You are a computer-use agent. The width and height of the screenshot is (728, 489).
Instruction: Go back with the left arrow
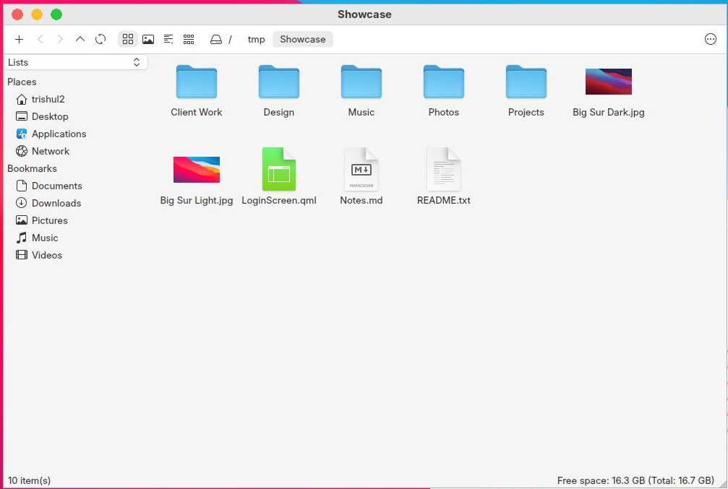pyautogui.click(x=40, y=40)
